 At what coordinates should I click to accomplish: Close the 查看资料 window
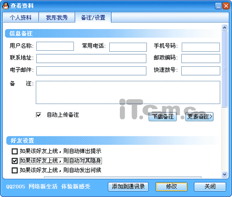tap(226, 6)
